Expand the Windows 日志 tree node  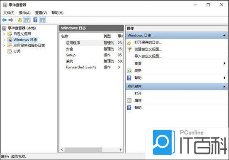[4, 40]
